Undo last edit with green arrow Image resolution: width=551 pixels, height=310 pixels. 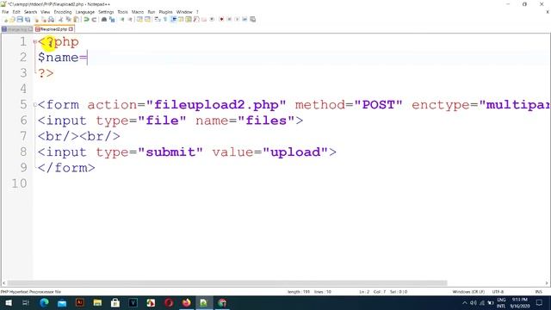click(86, 19)
